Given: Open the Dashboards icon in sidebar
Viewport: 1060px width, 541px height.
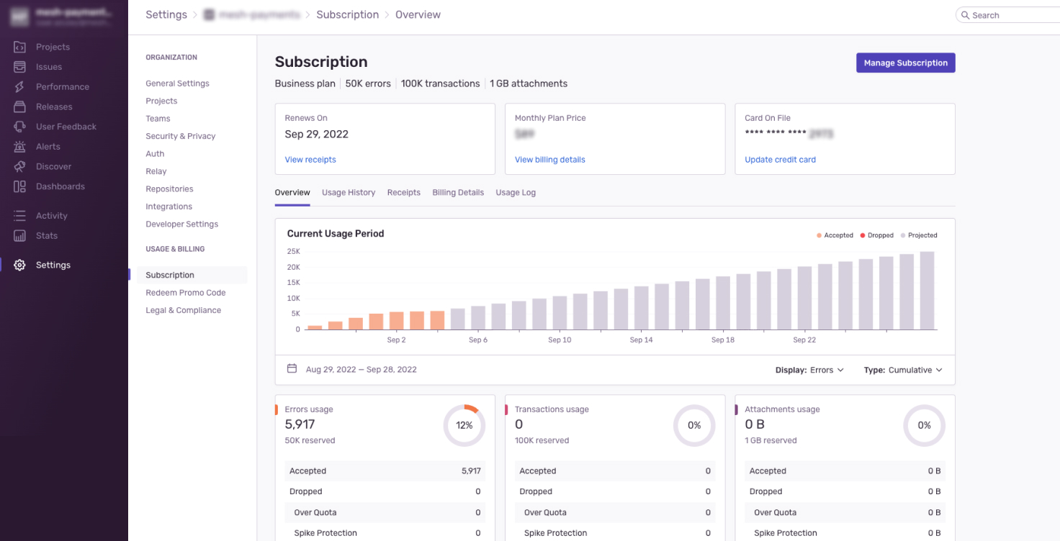Looking at the screenshot, I should [20, 186].
